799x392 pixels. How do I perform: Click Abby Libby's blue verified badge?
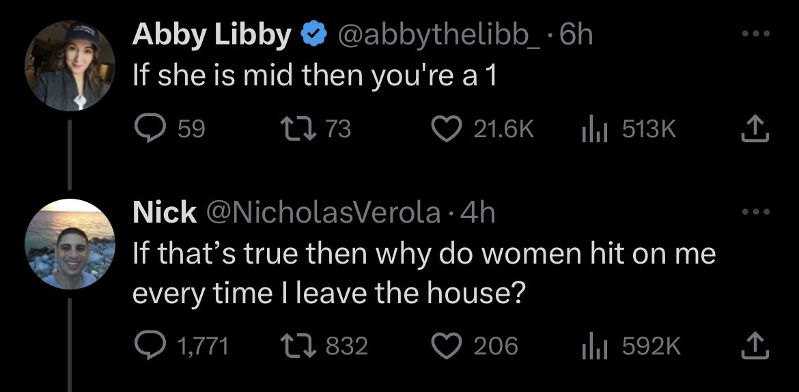point(313,36)
